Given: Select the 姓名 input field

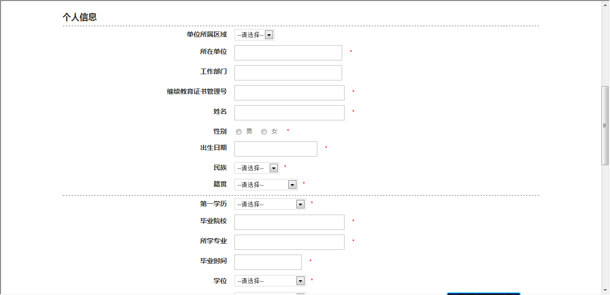Looking at the screenshot, I should click(x=289, y=113).
